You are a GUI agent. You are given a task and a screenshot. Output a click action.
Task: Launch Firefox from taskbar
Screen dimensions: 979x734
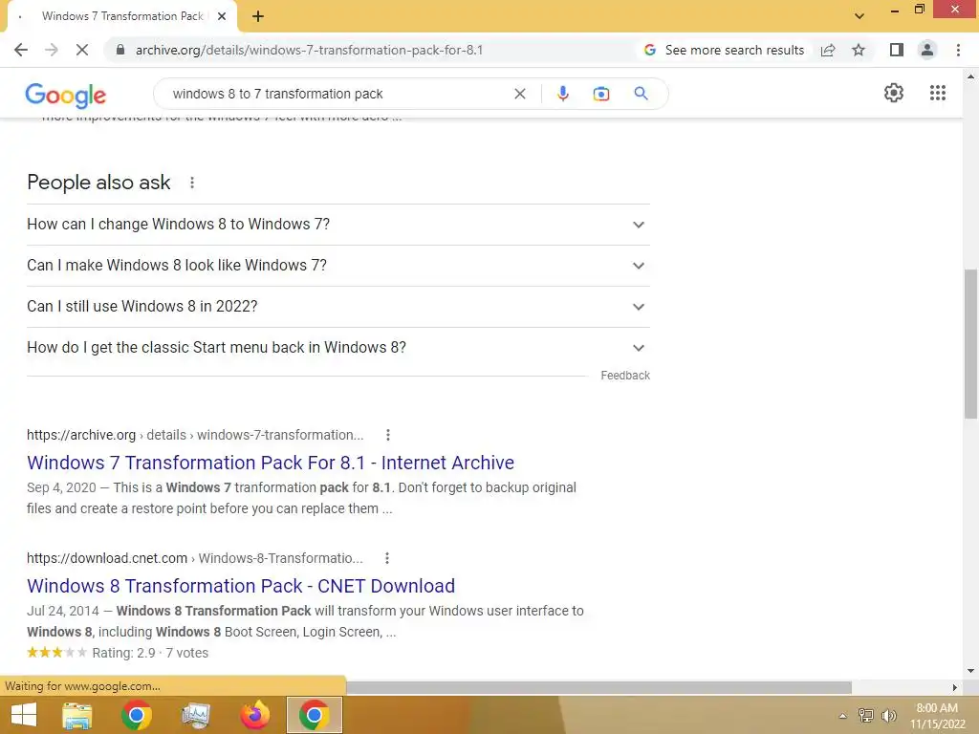(x=254, y=715)
